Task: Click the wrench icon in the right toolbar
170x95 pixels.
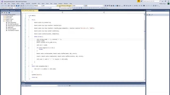Action: coord(108,6)
